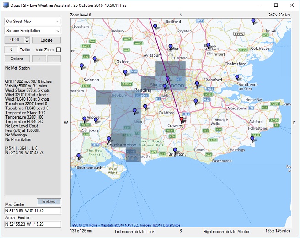
Task: Click the 'Few (2/8) at 13900 ft' line
Action: click(x=22, y=130)
